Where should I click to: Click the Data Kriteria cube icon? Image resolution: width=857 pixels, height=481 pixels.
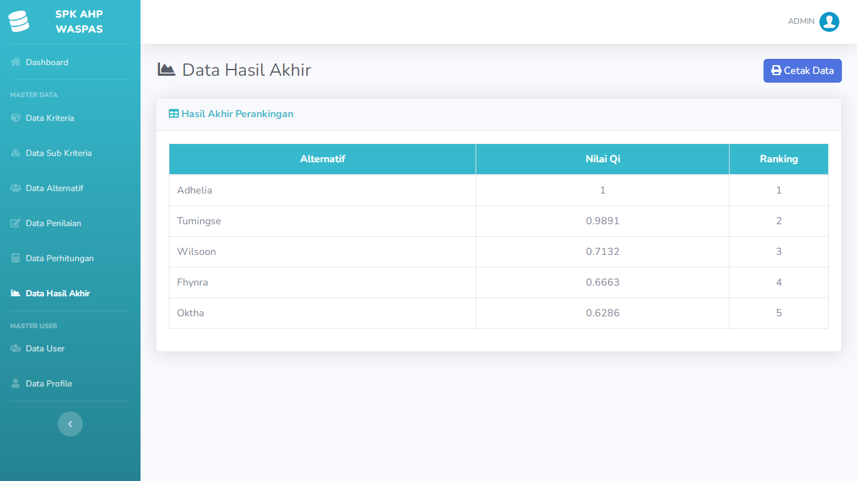16,118
